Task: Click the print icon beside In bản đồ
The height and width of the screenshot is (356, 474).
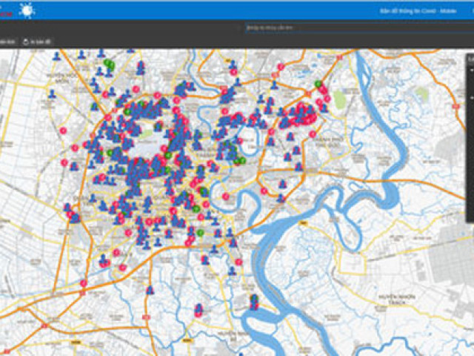Action: point(27,42)
